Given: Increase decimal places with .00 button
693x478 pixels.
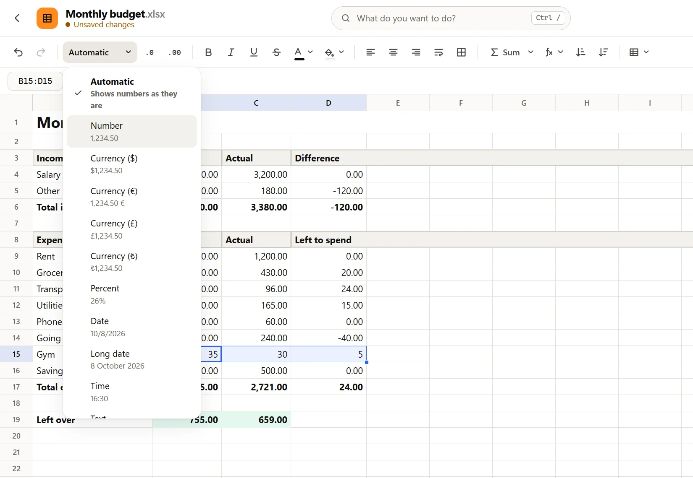Looking at the screenshot, I should coord(174,52).
